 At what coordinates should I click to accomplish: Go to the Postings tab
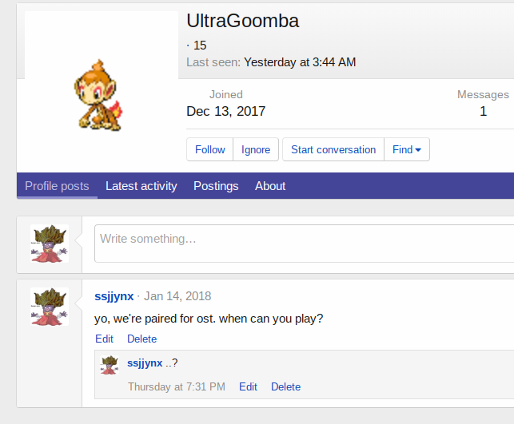click(x=216, y=186)
